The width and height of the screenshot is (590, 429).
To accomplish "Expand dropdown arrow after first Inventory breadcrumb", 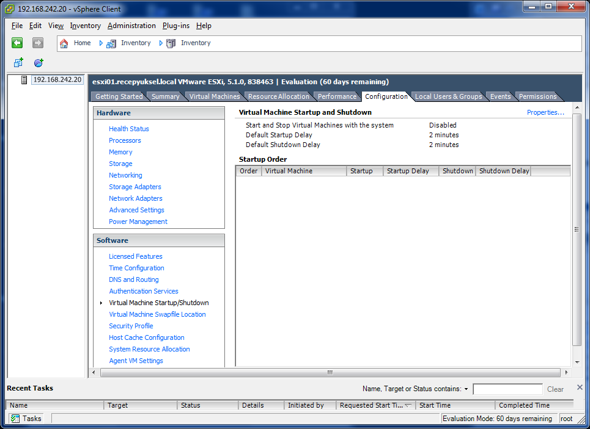I will pos(161,43).
